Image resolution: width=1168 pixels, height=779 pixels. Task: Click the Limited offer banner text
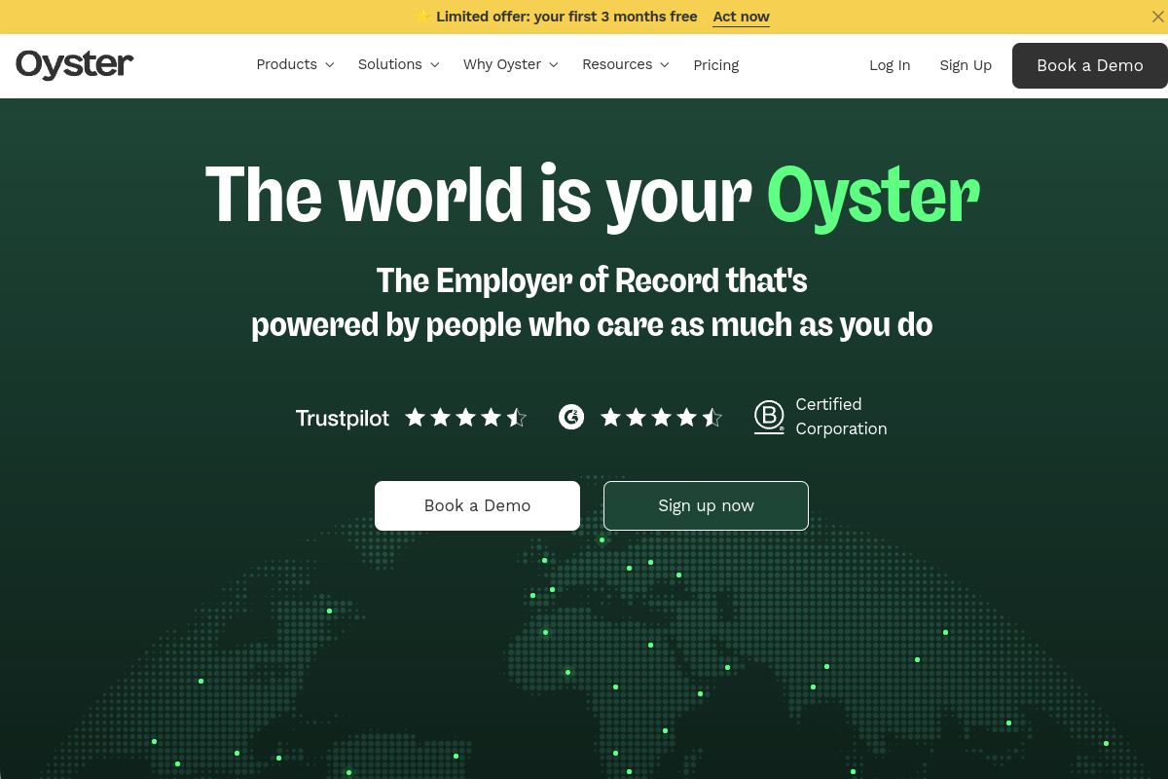(x=566, y=17)
